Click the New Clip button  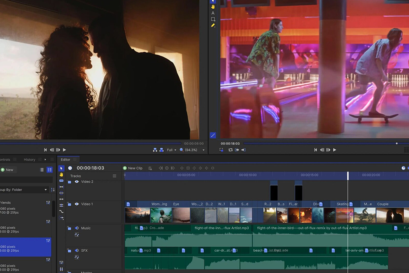(133, 168)
